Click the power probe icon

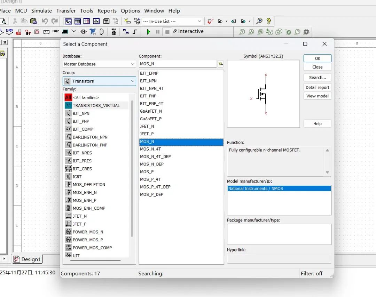tap(260, 32)
